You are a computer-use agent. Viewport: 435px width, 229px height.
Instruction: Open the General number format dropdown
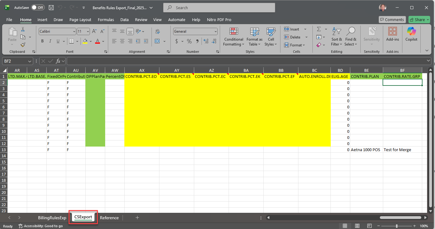(216, 31)
